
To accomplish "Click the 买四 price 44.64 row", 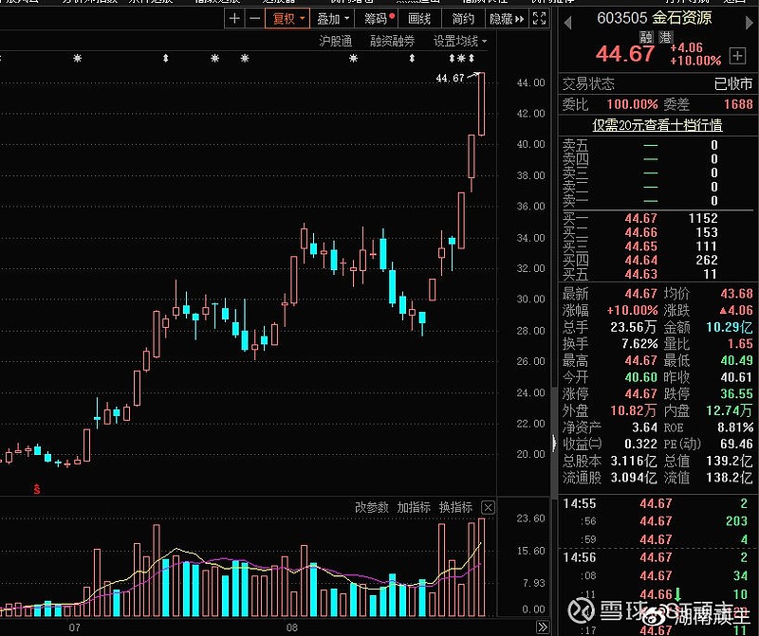I will coord(657,261).
